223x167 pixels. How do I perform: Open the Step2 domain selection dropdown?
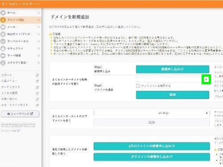click(x=173, y=79)
